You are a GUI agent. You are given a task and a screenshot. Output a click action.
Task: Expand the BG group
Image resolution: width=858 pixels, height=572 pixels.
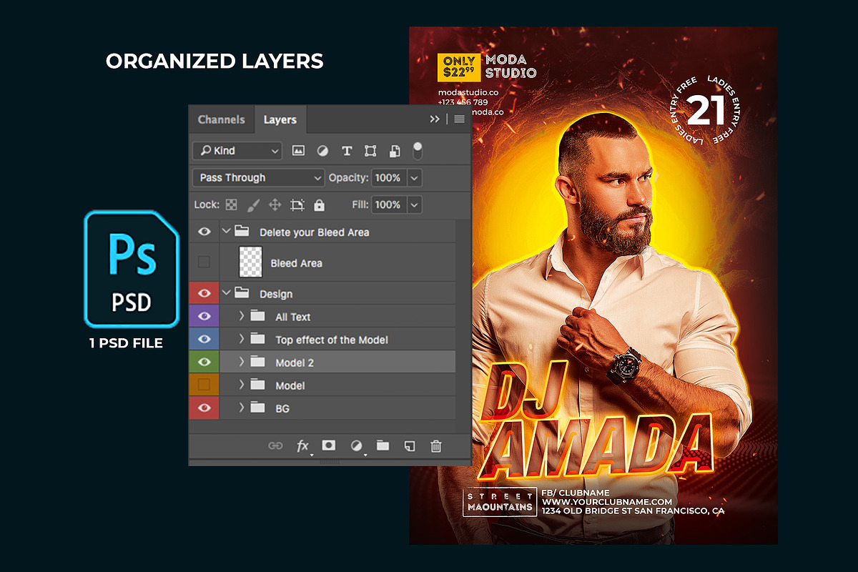[x=242, y=408]
